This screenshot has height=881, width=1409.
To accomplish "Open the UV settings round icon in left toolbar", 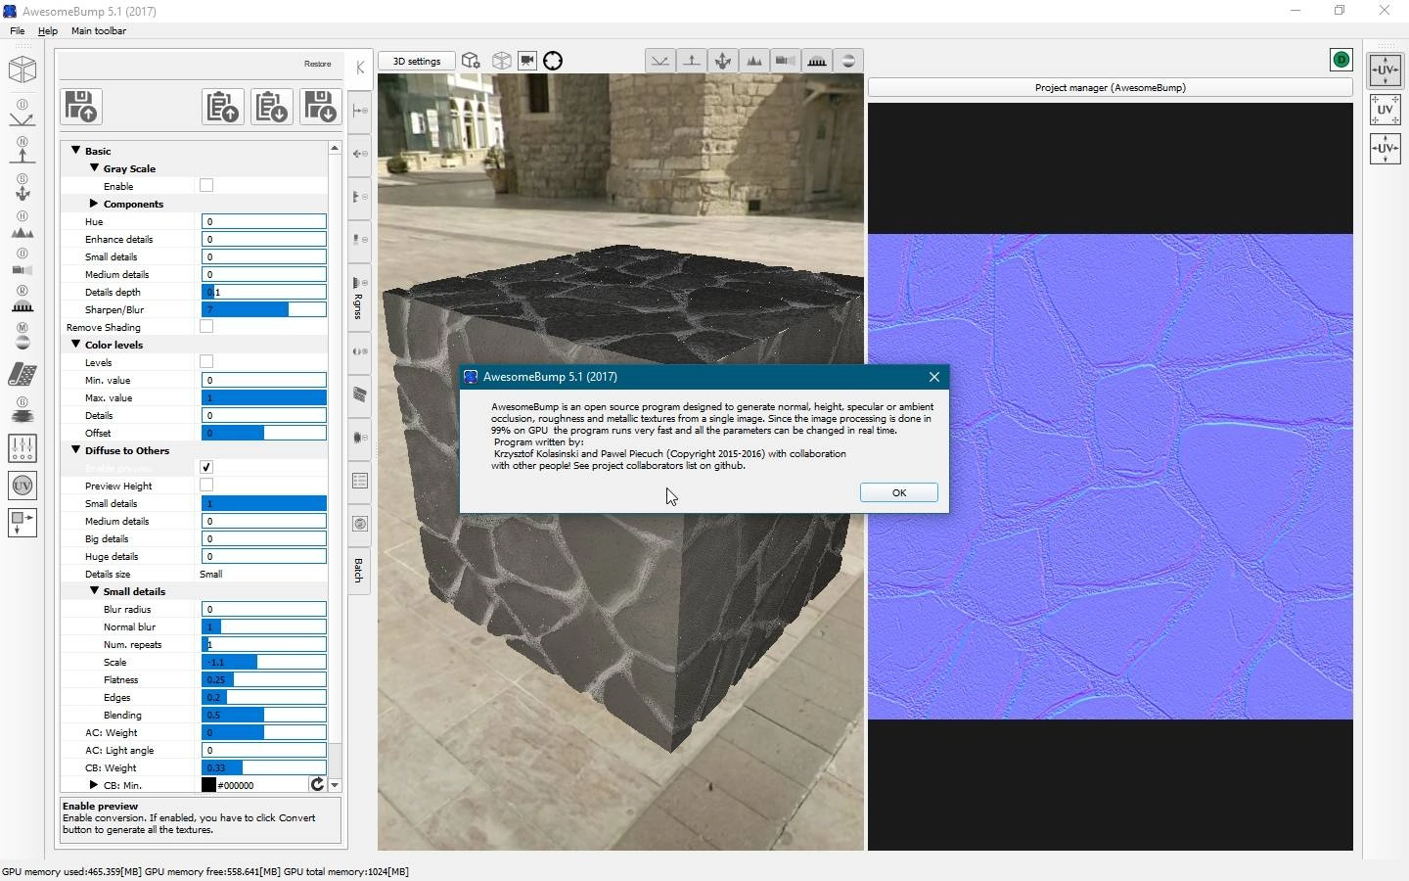I will (x=22, y=486).
